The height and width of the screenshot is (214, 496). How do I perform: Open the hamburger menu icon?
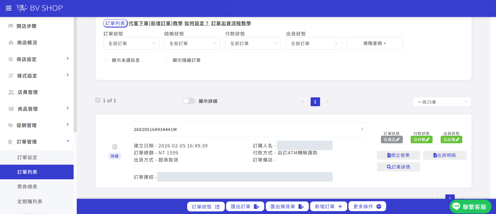pyautogui.click(x=9, y=8)
